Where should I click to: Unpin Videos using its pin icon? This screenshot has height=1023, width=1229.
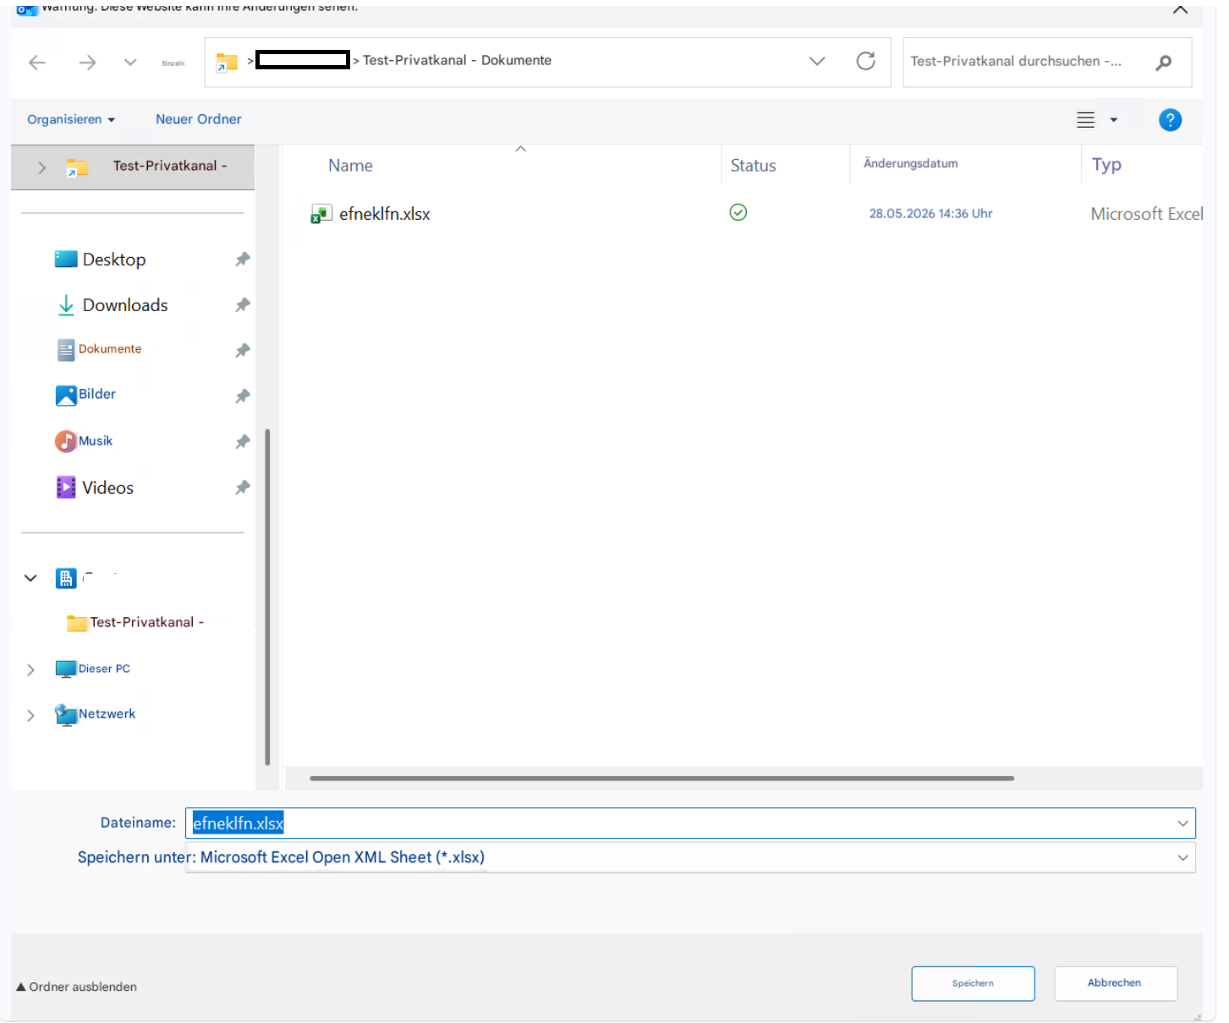click(x=243, y=487)
